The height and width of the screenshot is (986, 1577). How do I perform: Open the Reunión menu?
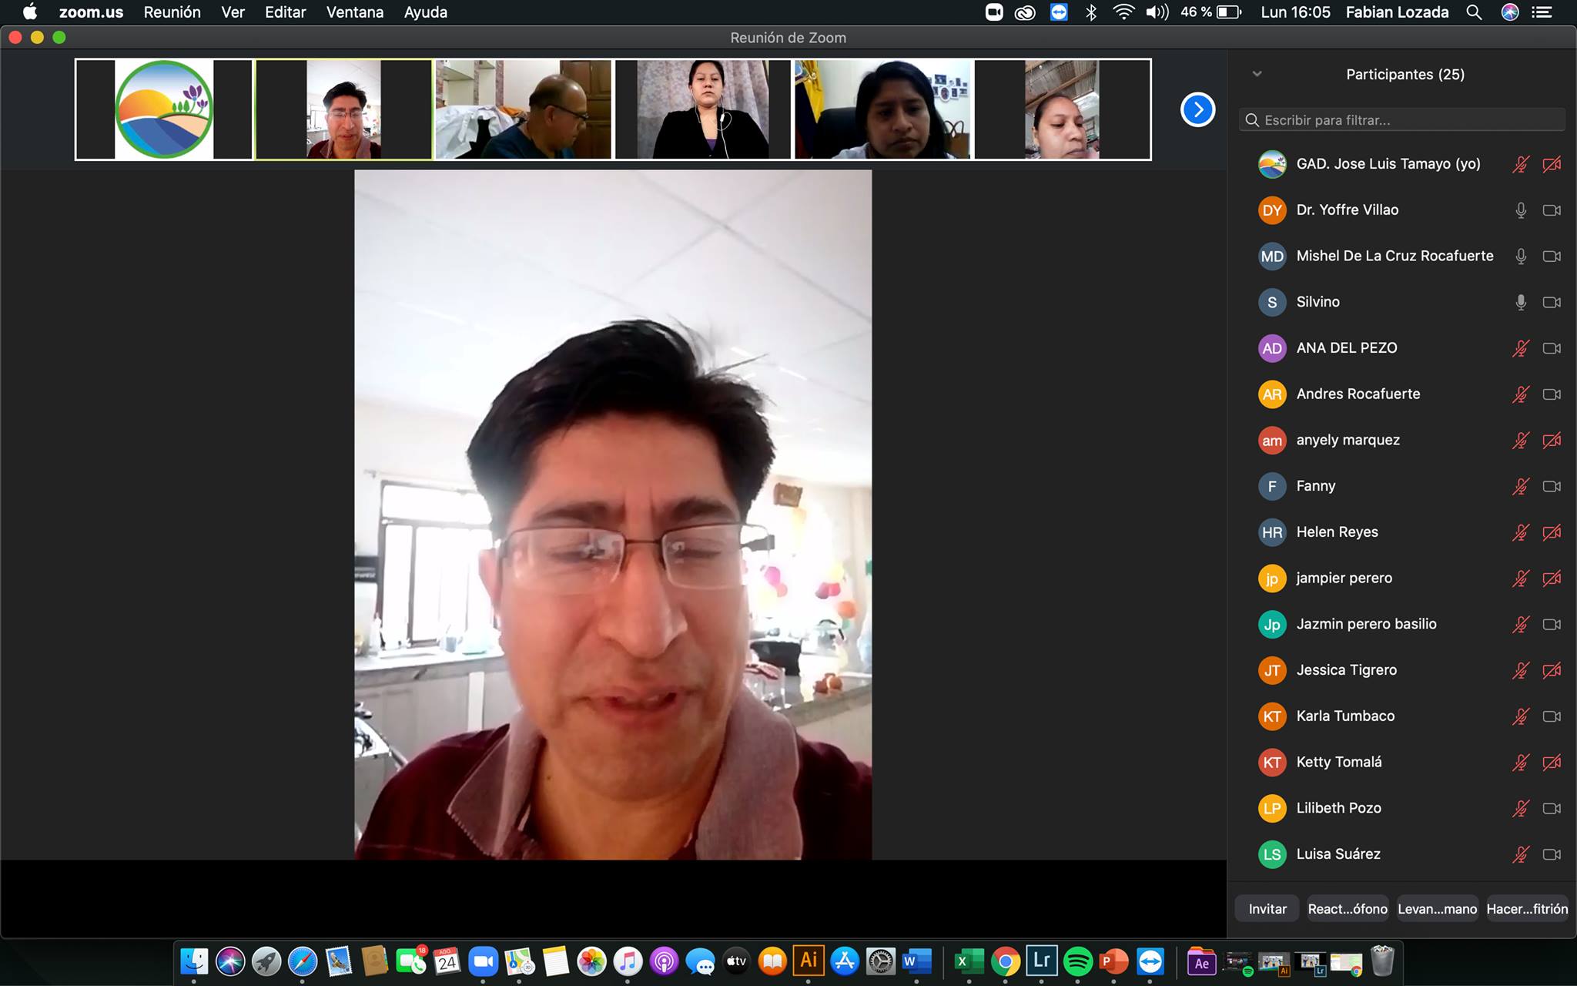[172, 12]
